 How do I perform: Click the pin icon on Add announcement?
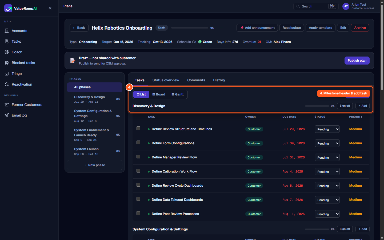pyautogui.click(x=242, y=28)
